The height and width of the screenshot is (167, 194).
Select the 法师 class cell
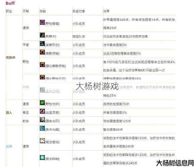pos(9,146)
